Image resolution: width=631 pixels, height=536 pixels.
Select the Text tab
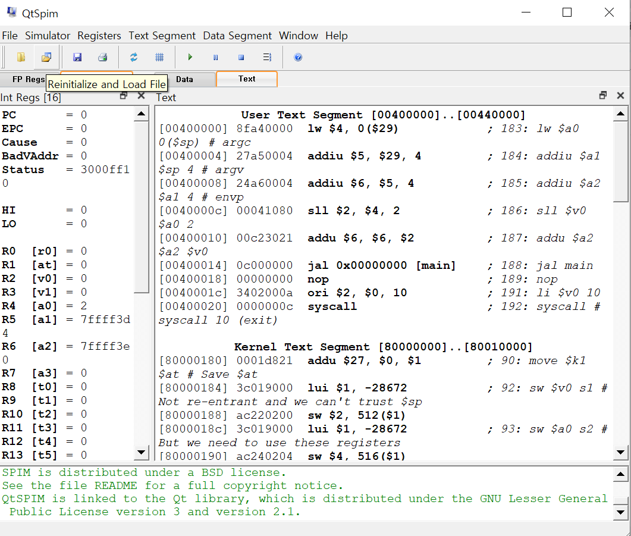(x=247, y=79)
